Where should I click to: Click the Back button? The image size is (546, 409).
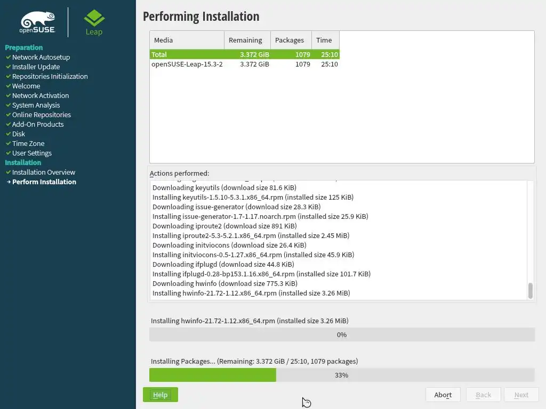click(x=483, y=395)
